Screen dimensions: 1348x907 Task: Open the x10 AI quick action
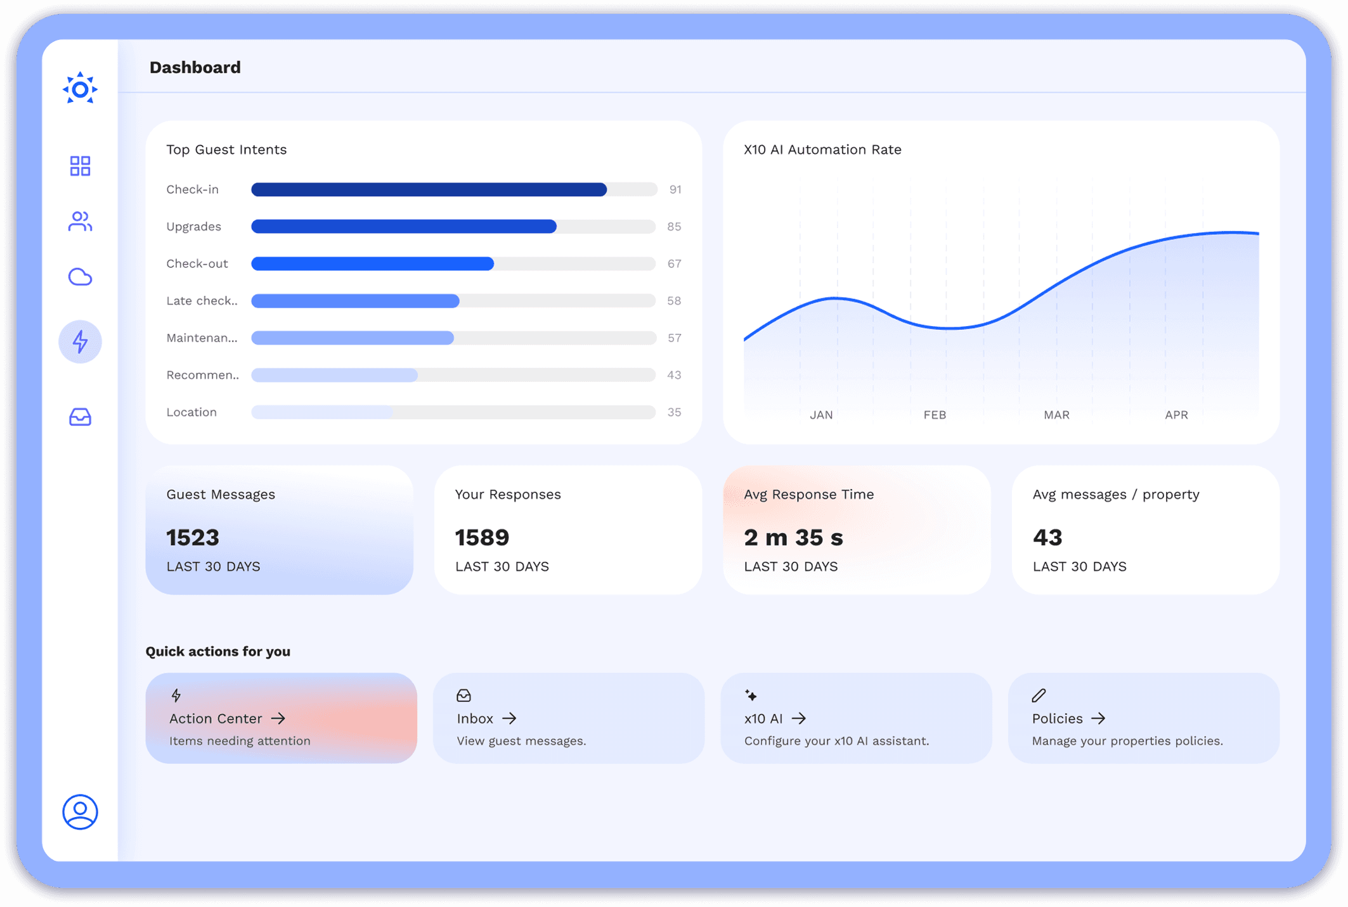coord(855,718)
